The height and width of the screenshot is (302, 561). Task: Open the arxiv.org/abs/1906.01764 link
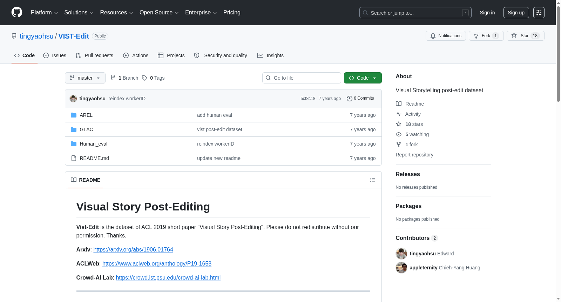[133, 249]
